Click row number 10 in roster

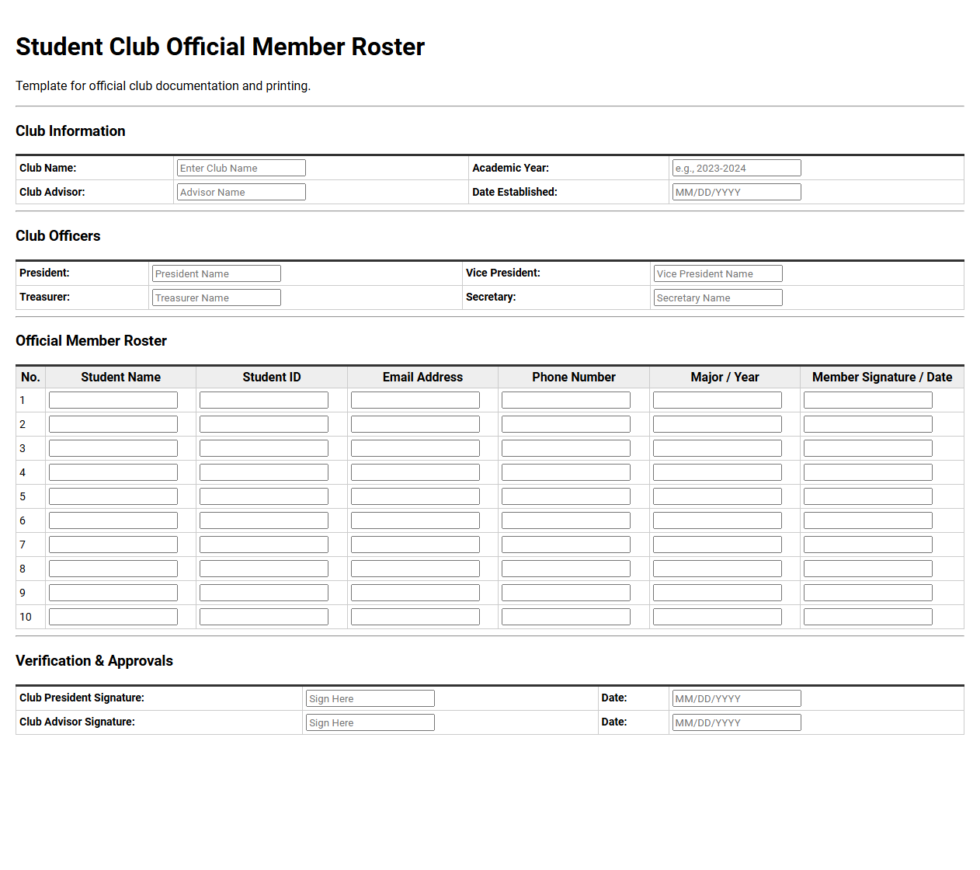26,617
